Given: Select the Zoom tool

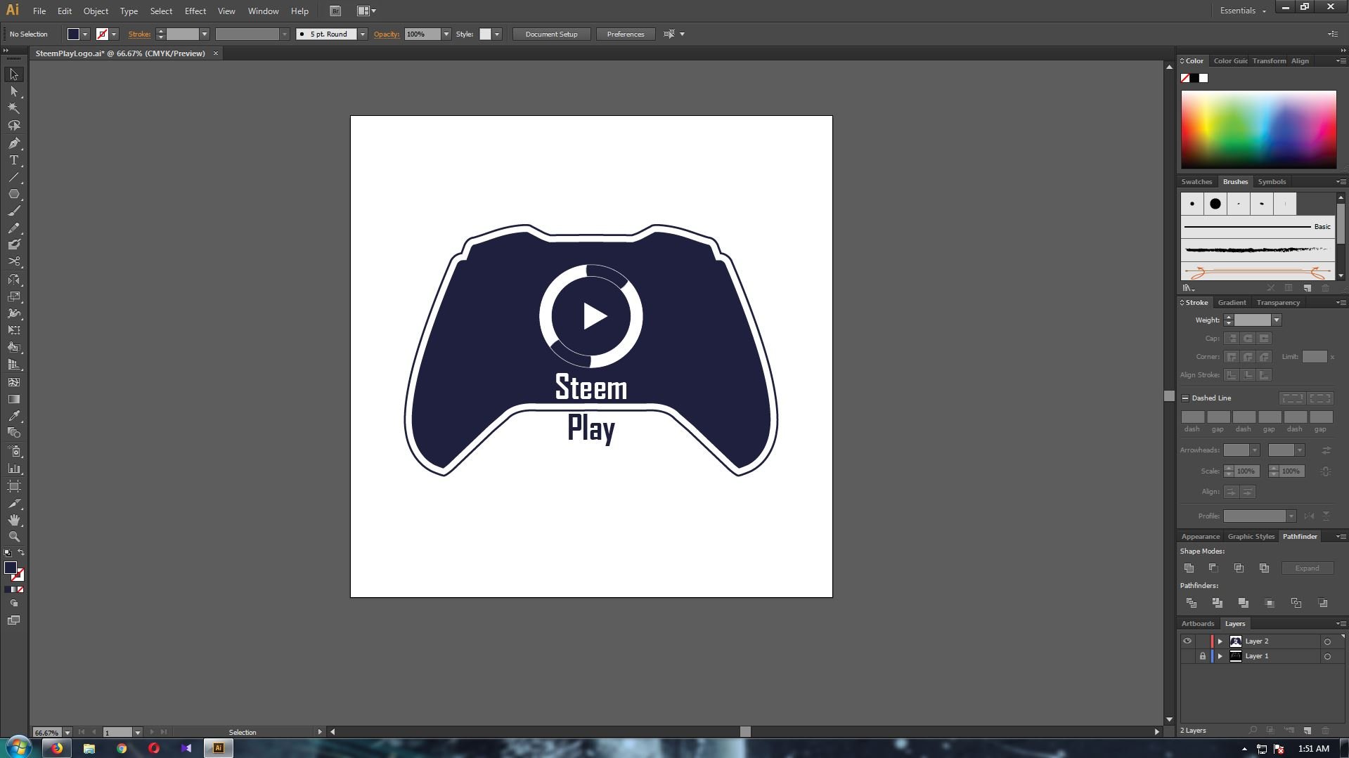Looking at the screenshot, I should tap(13, 537).
